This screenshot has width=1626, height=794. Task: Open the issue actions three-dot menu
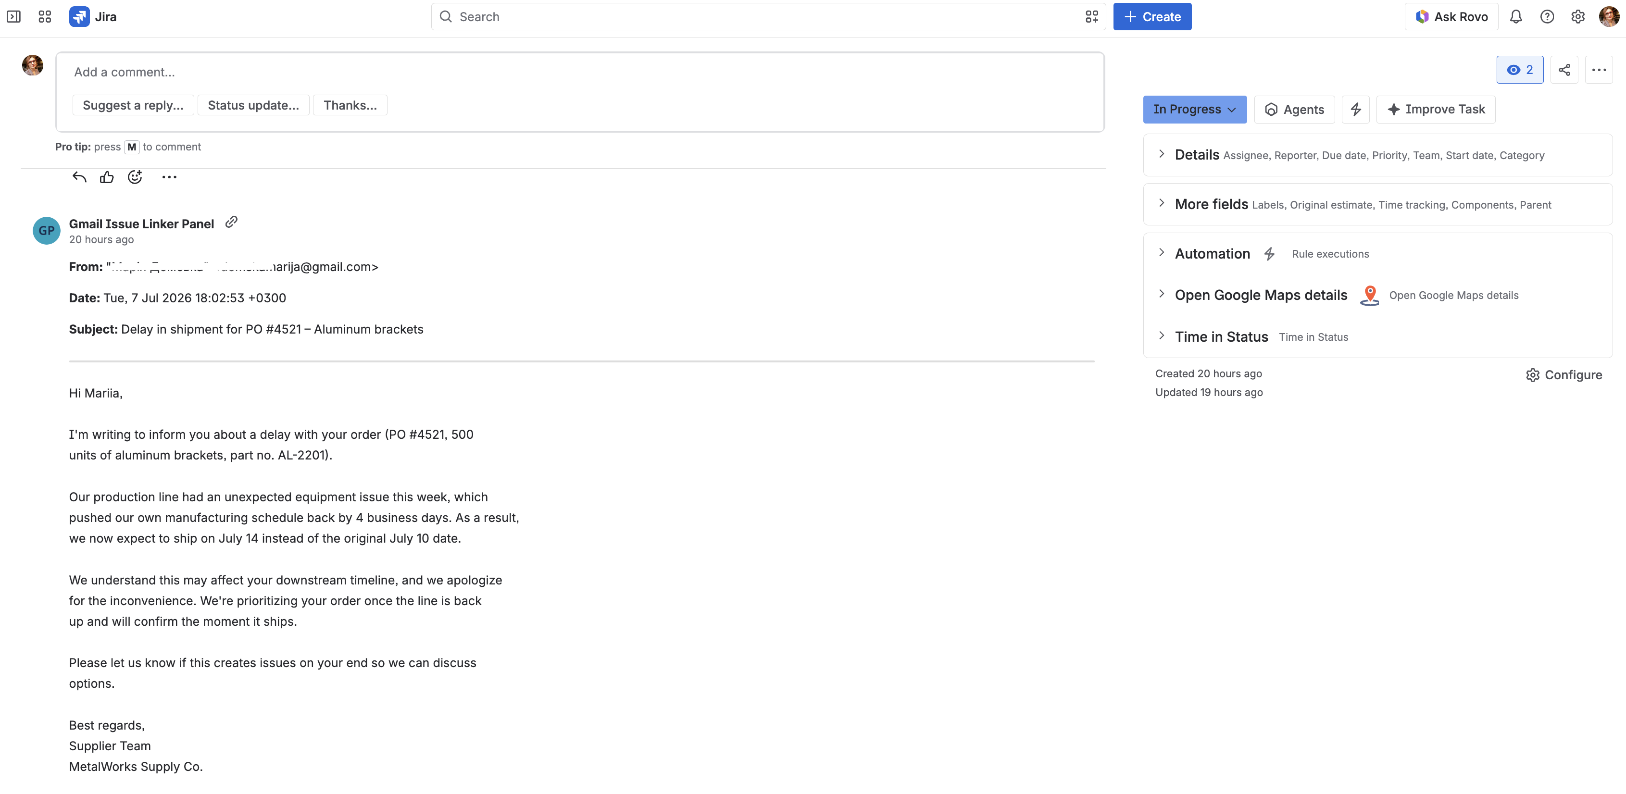pos(1598,70)
